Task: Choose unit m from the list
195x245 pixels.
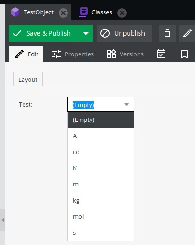Action: point(101,185)
